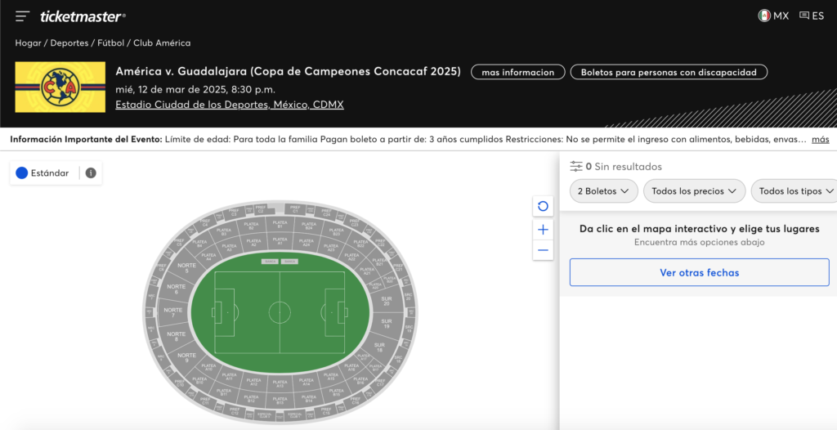837x430 pixels.
Task: Open the filters slider icon
Action: (x=576, y=166)
